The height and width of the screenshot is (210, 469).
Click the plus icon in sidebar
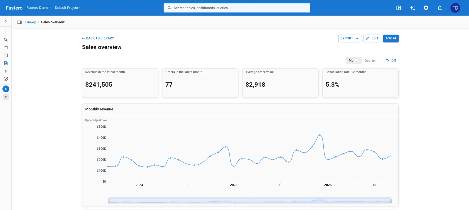(x=6, y=32)
